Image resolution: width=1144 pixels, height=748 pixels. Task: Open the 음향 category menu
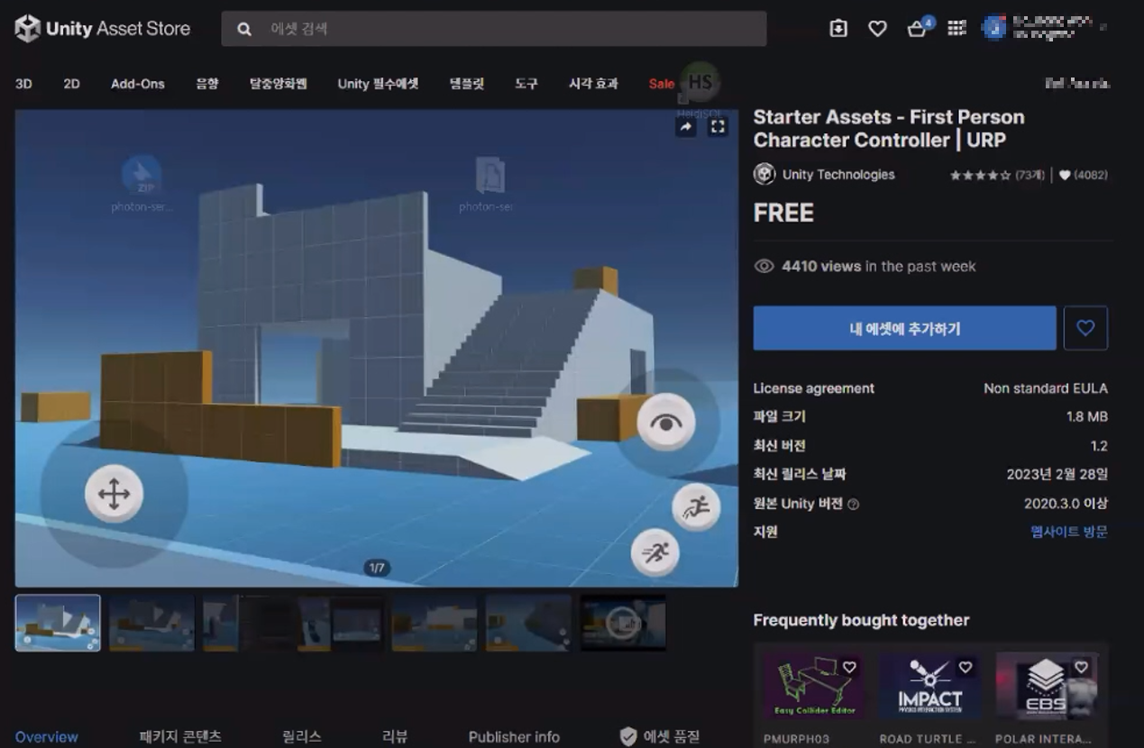[x=207, y=84]
